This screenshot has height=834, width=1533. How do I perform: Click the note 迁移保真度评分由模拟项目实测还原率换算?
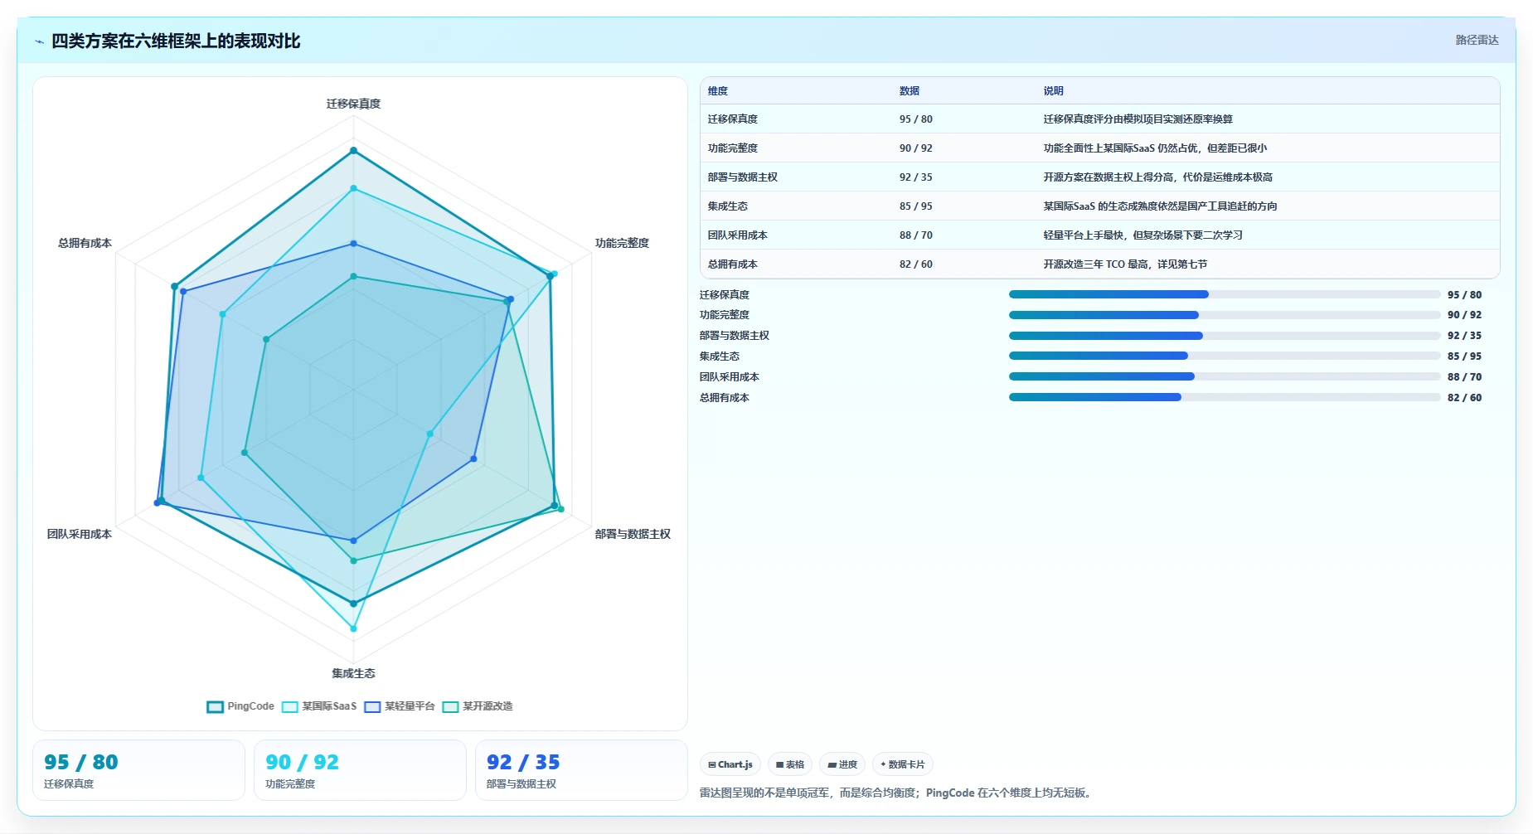(x=1138, y=119)
